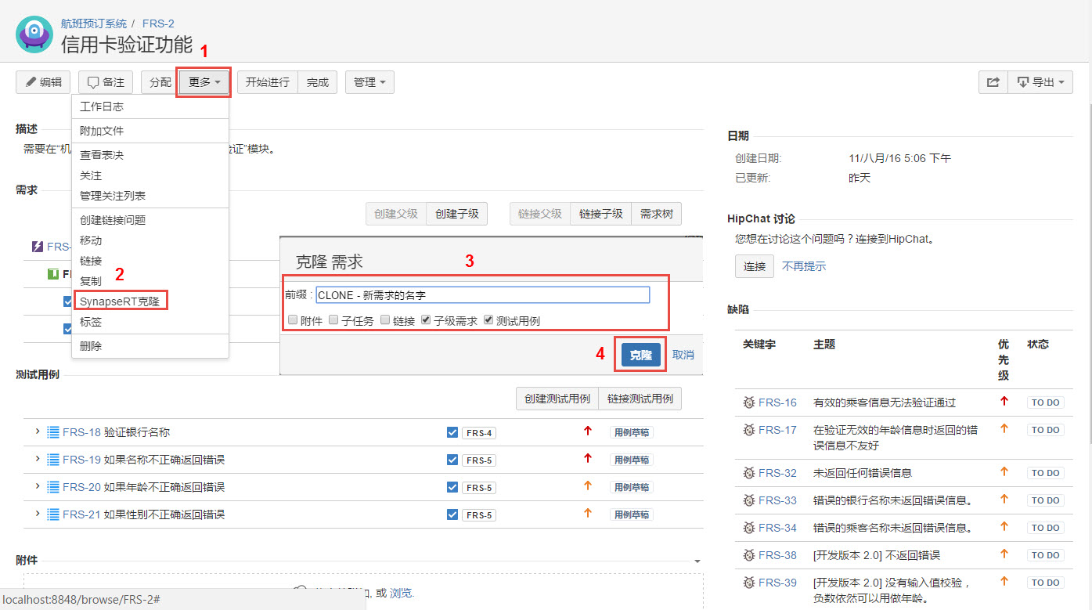This screenshot has height=610, width=1092.
Task: Click the pencil Edit (编辑) button
Action: pos(43,82)
